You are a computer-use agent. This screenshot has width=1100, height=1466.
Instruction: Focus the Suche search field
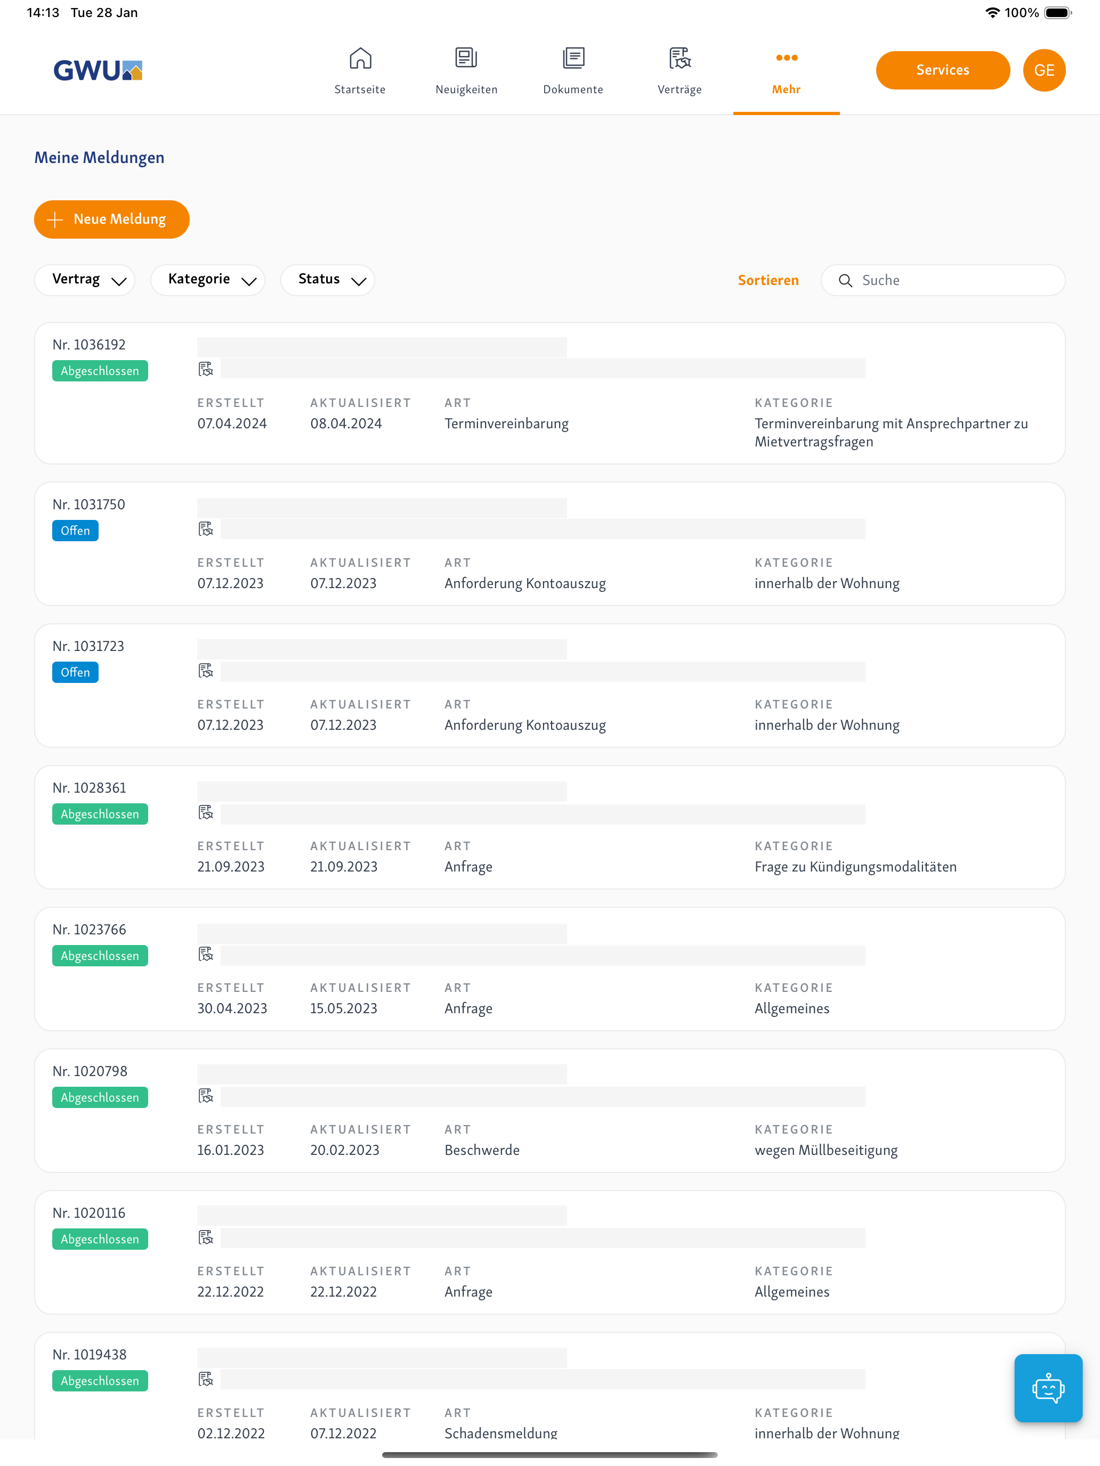pyautogui.click(x=942, y=280)
